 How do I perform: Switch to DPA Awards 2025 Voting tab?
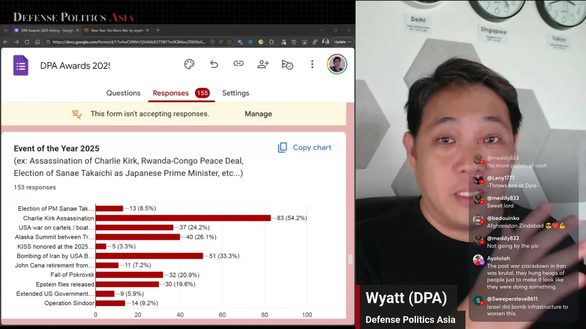46,30
